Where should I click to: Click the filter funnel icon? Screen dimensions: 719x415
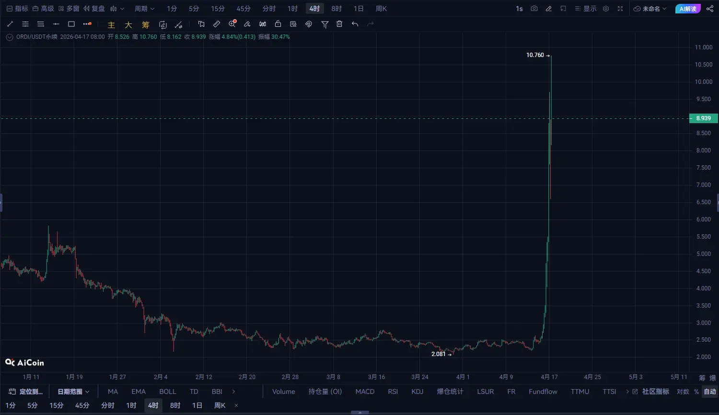(x=325, y=24)
